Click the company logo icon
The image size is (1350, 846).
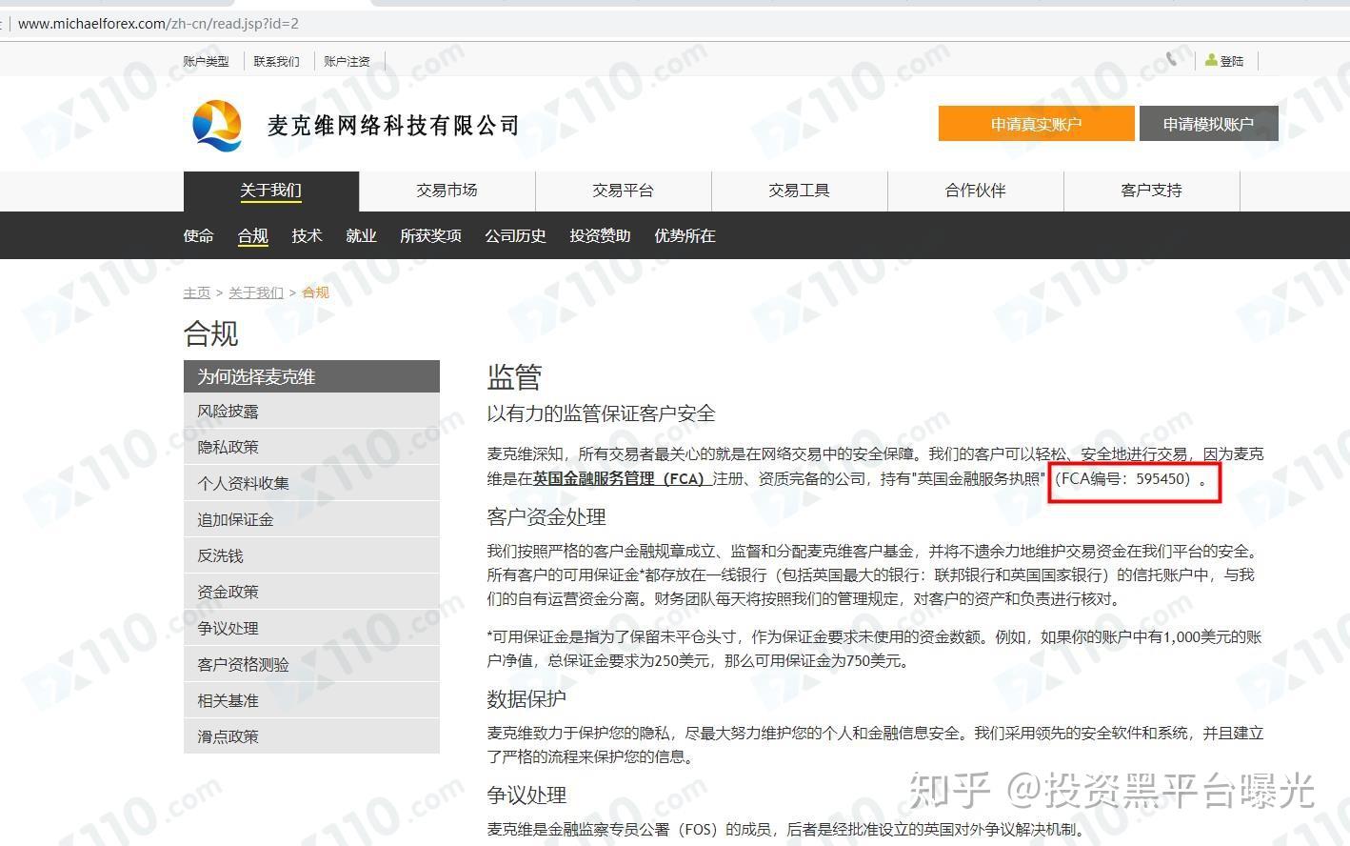[217, 125]
